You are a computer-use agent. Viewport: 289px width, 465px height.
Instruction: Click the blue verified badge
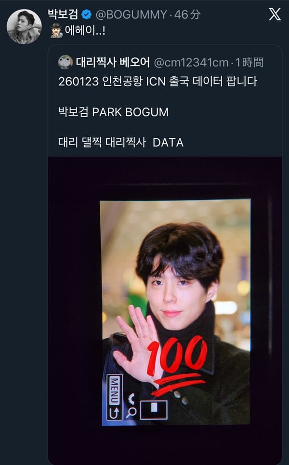(x=87, y=14)
